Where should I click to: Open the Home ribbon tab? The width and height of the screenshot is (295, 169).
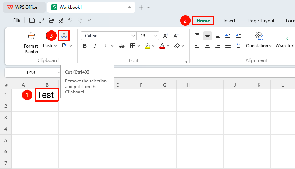click(x=203, y=21)
